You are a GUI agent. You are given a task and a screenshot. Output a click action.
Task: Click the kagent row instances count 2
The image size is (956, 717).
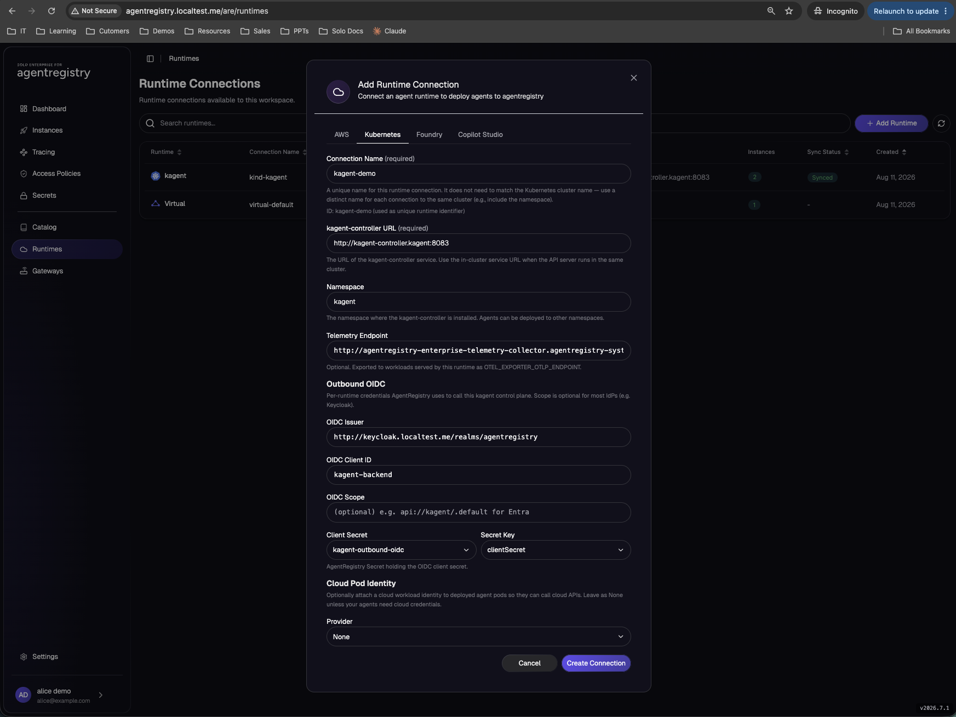754,177
